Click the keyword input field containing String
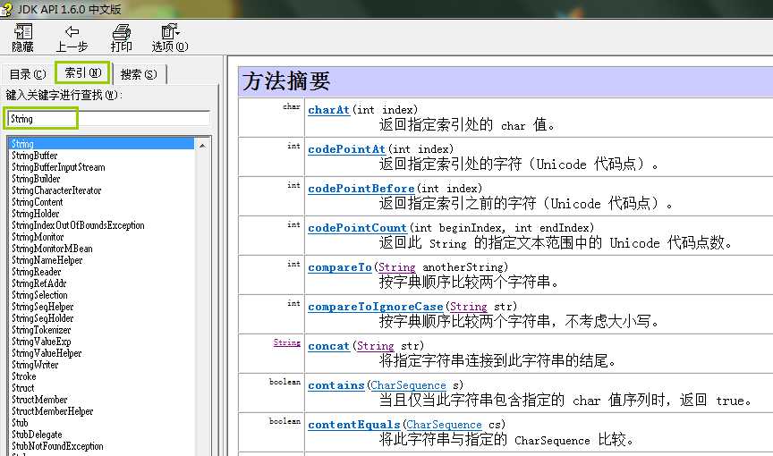The width and height of the screenshot is (773, 456). [x=107, y=119]
